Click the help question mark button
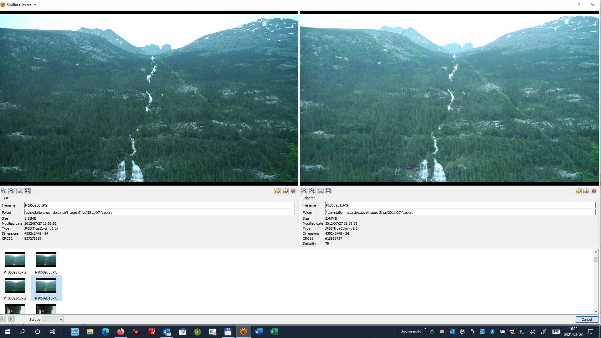Viewport: 601px width, 338px height. 578,5
